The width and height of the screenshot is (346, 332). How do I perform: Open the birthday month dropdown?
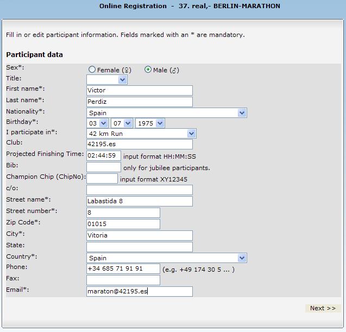click(x=122, y=123)
